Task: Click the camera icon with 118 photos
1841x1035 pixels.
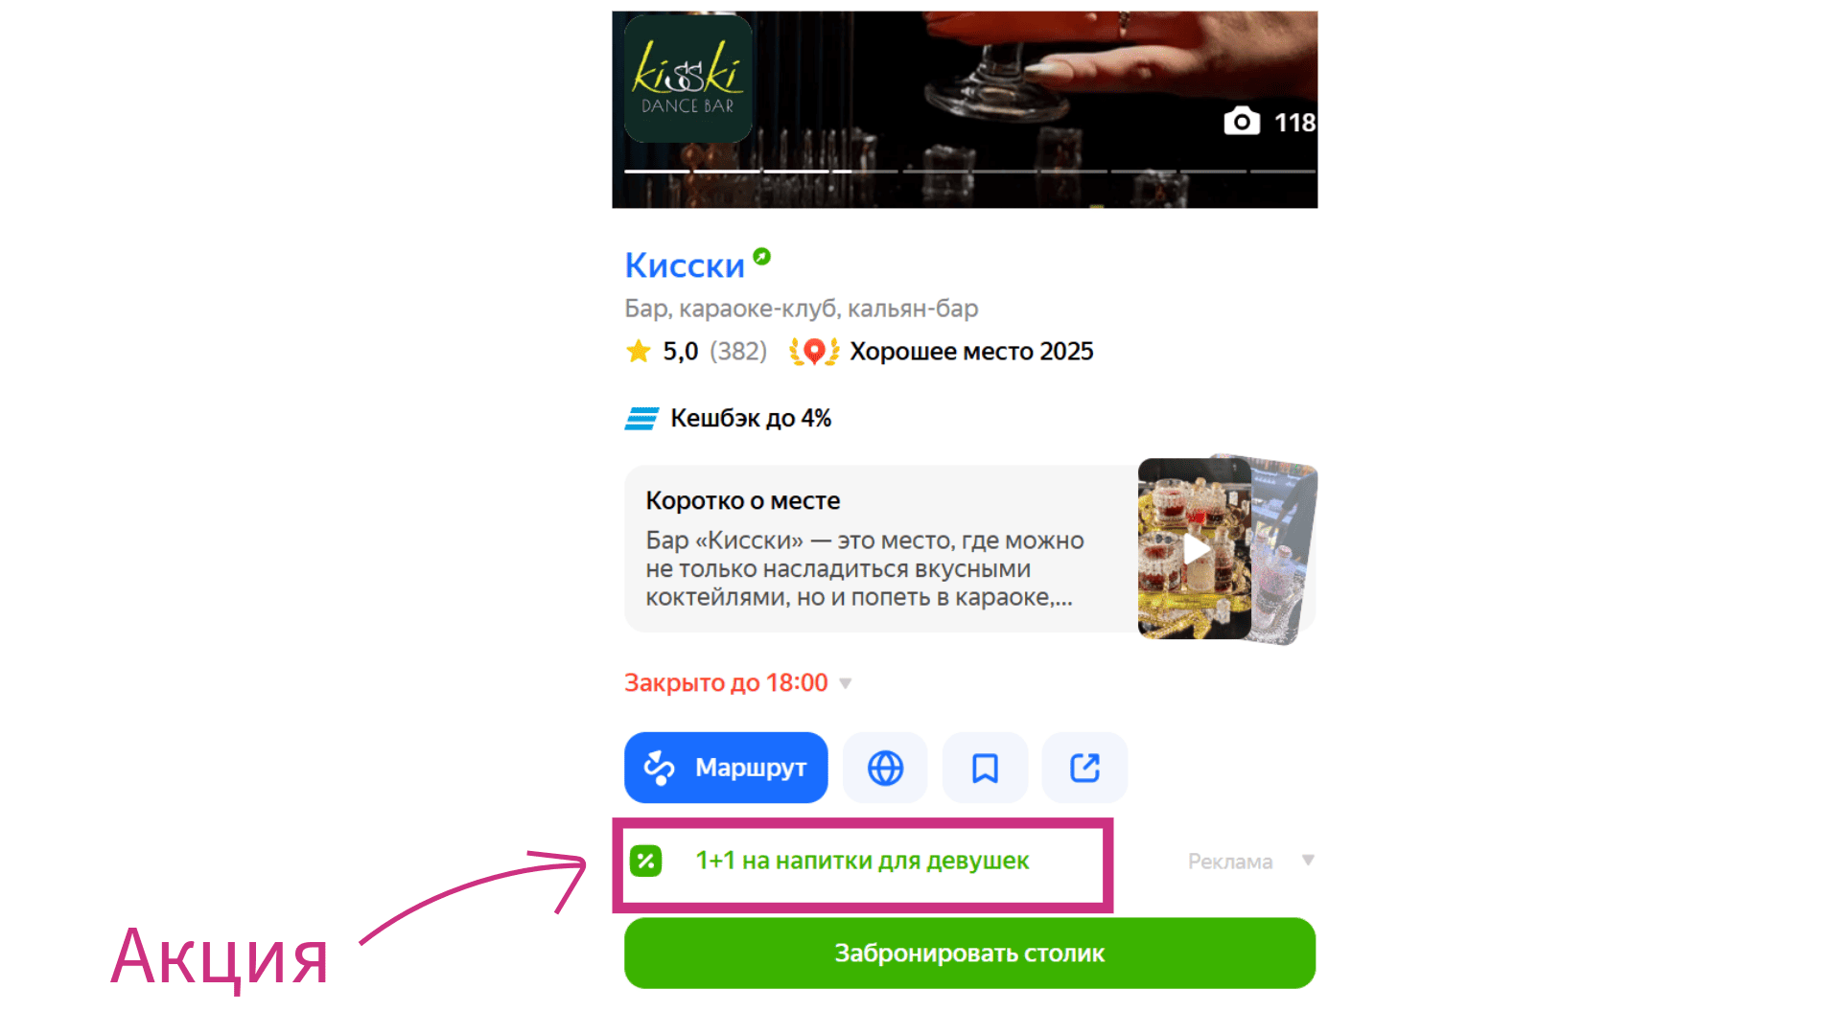Action: (1242, 122)
